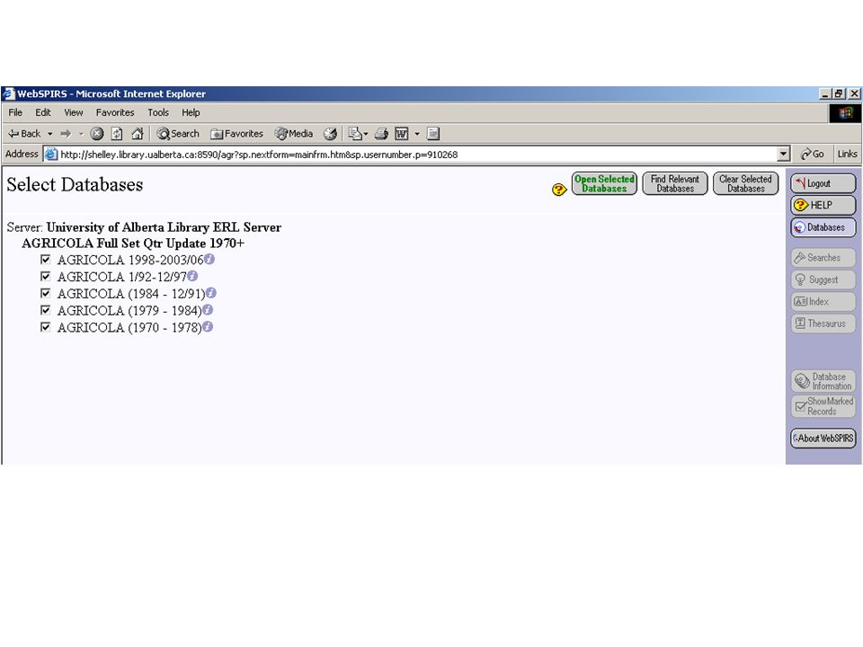Uncheck AGRICOLA (1970 - 1978) checkbox
Viewport: 863px width, 647px height.
(46, 327)
